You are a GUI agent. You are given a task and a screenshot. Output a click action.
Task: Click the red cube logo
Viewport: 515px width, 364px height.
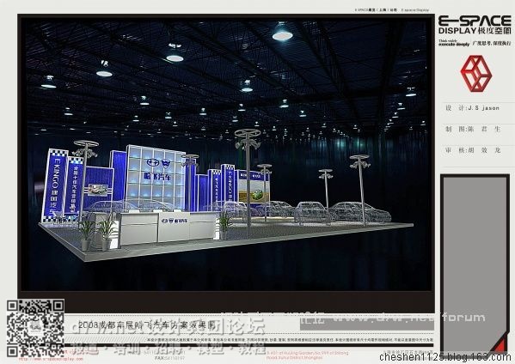476,74
